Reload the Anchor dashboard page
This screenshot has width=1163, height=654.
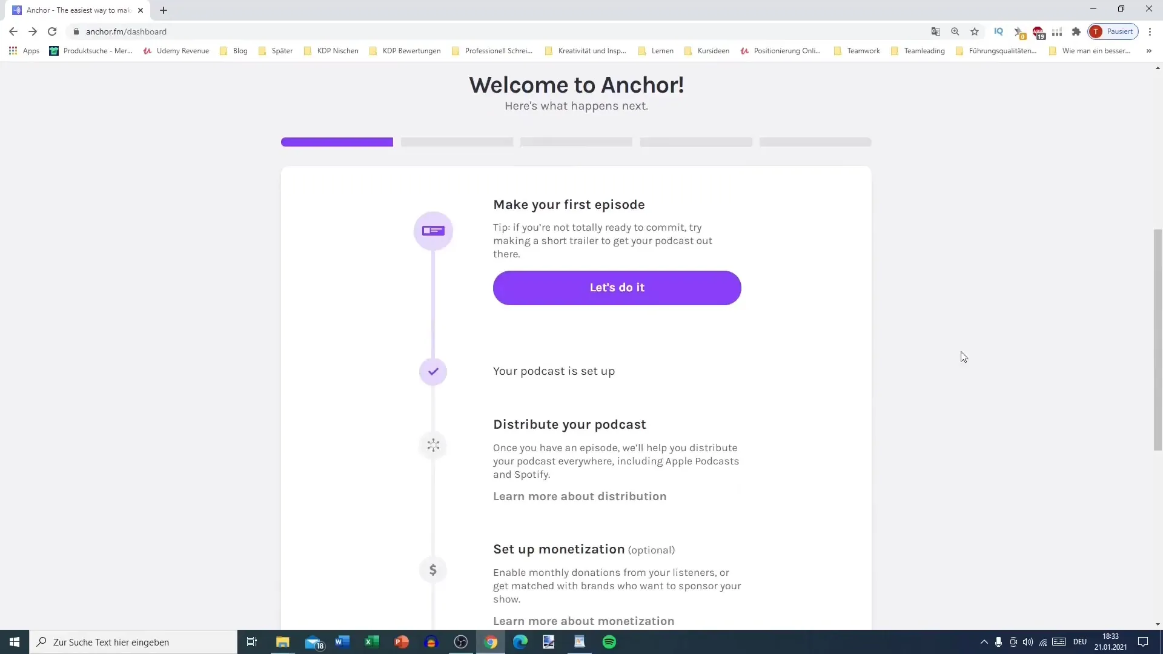[52, 31]
